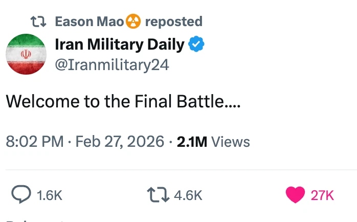This screenshot has height=222, width=357.
Task: Click the radioactive emoji beside Eason Mao
Action: click(133, 21)
